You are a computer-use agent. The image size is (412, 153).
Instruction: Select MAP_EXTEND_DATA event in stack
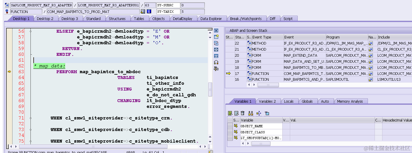point(304,55)
